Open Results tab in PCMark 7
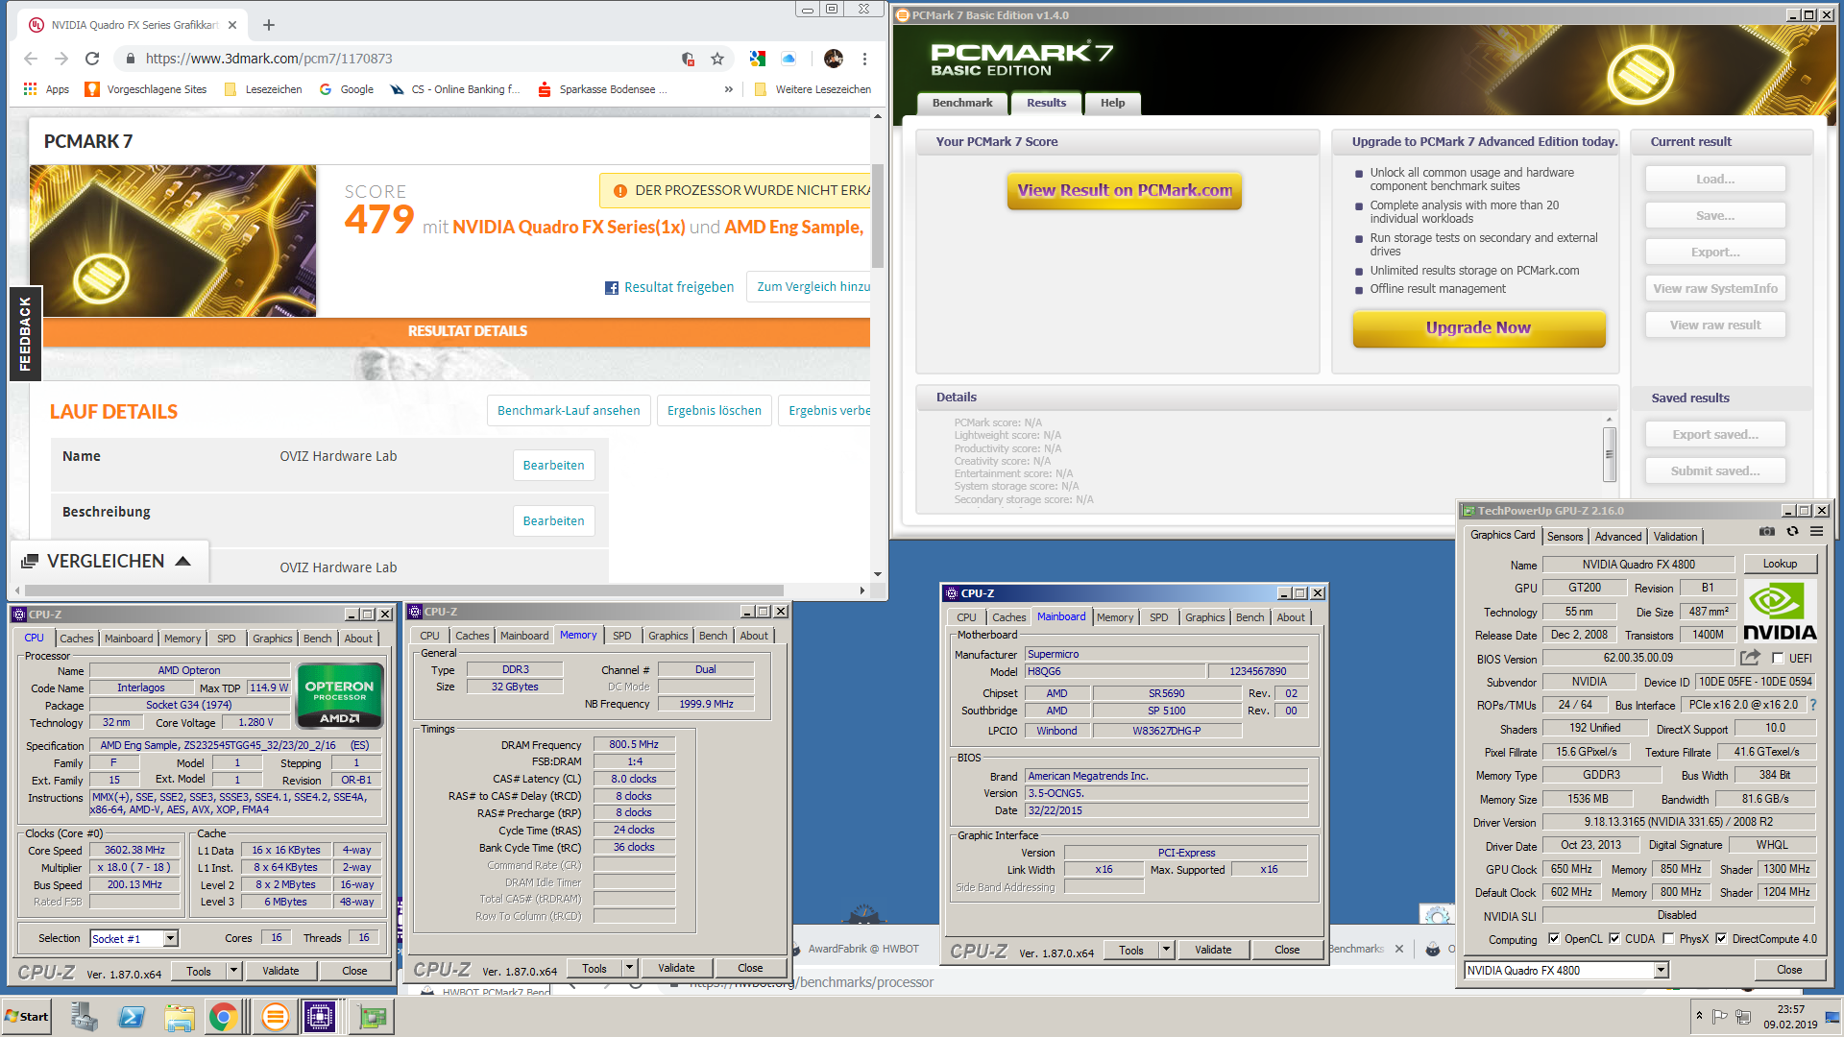This screenshot has height=1037, width=1844. (x=1046, y=103)
